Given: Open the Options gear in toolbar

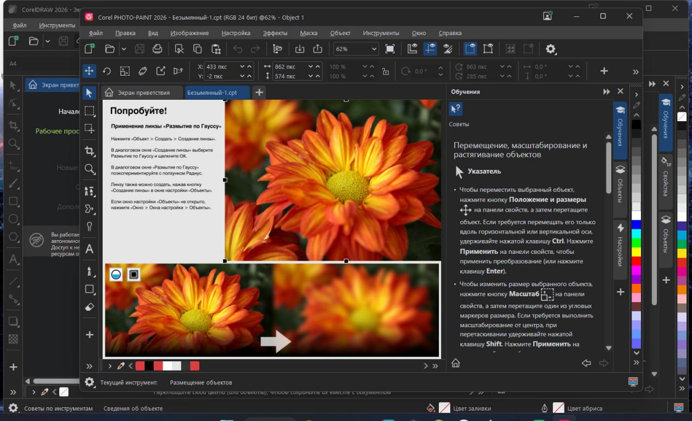Looking at the screenshot, I should click(550, 49).
